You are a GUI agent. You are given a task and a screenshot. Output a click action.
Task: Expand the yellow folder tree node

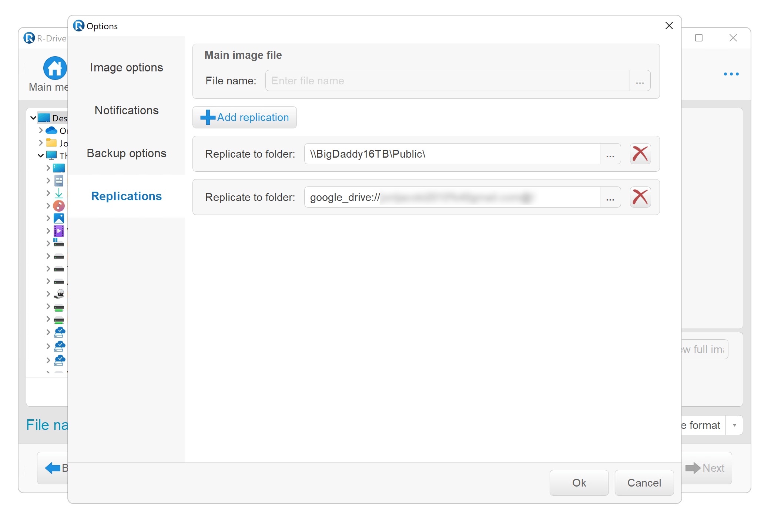coord(41,143)
